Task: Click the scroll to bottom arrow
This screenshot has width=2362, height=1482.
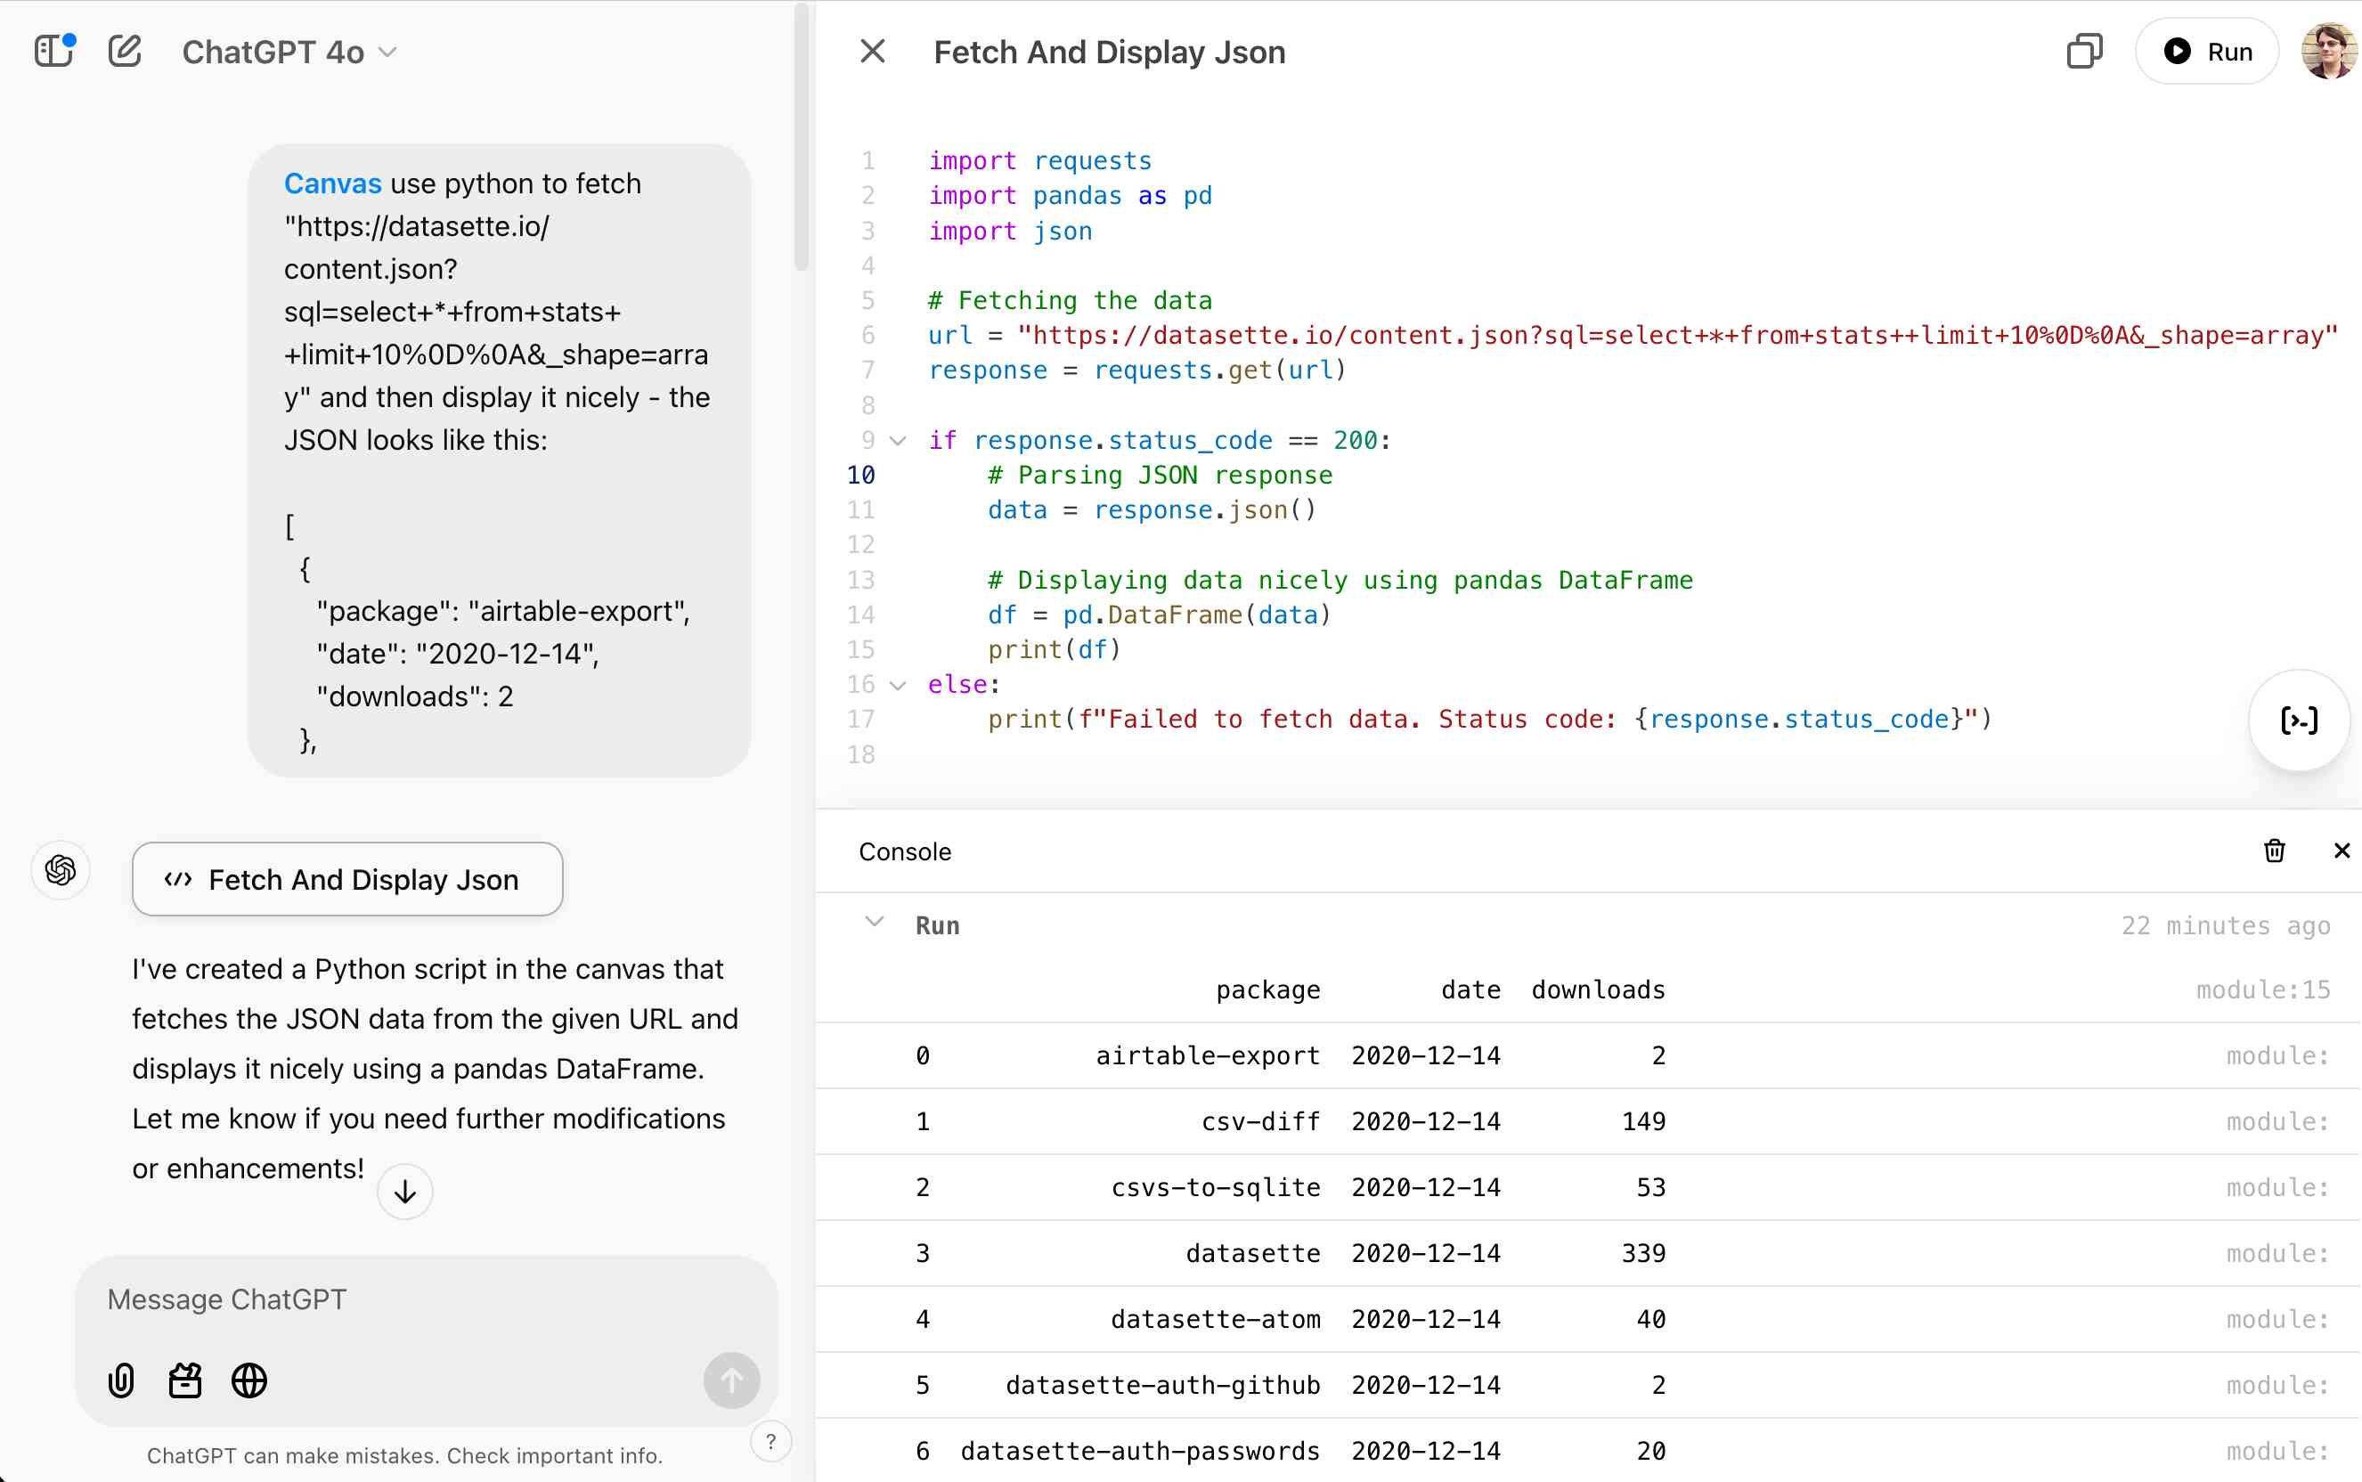Action: tap(404, 1192)
